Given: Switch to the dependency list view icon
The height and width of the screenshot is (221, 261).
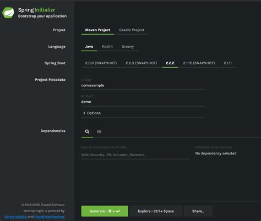Looking at the screenshot, I should pos(99,131).
